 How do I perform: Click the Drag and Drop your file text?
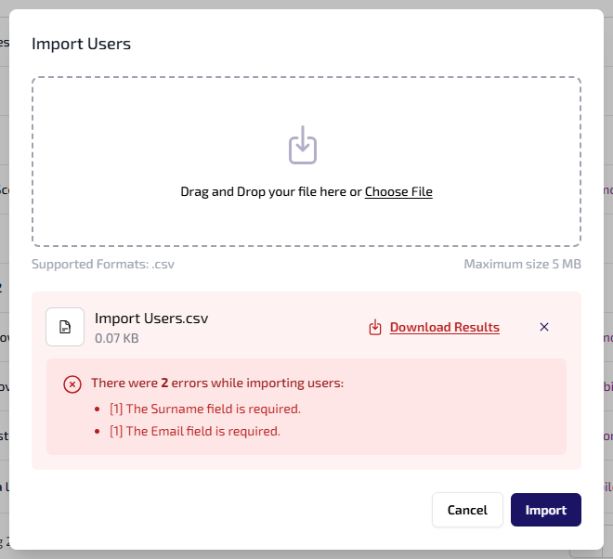point(269,192)
